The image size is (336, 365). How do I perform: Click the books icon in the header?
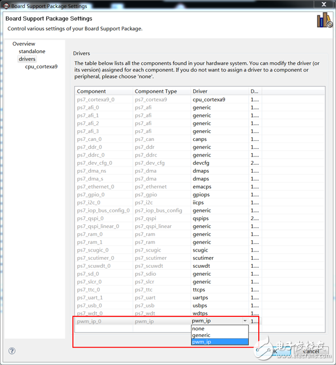pyautogui.click(x=324, y=21)
